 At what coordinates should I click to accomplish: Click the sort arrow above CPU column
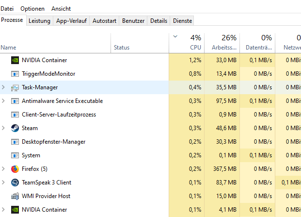[x=175, y=36]
